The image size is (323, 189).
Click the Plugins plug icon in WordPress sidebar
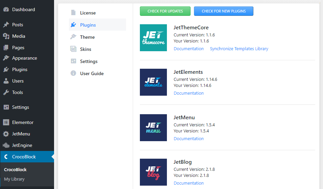click(6, 70)
